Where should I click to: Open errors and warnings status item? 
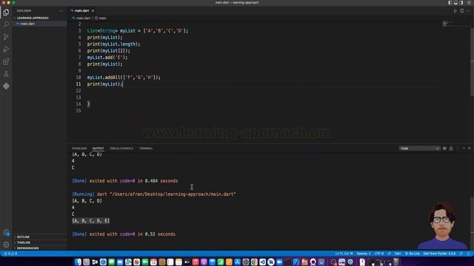(x=10, y=253)
